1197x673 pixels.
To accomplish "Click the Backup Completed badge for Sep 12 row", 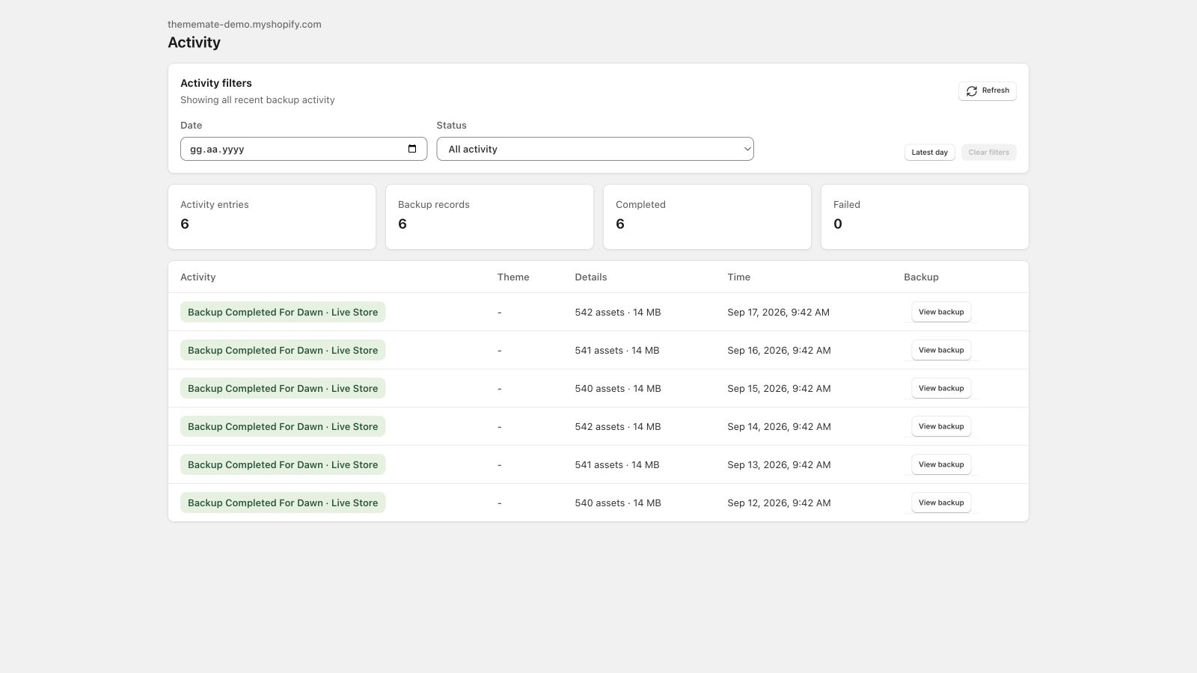I will click(283, 503).
